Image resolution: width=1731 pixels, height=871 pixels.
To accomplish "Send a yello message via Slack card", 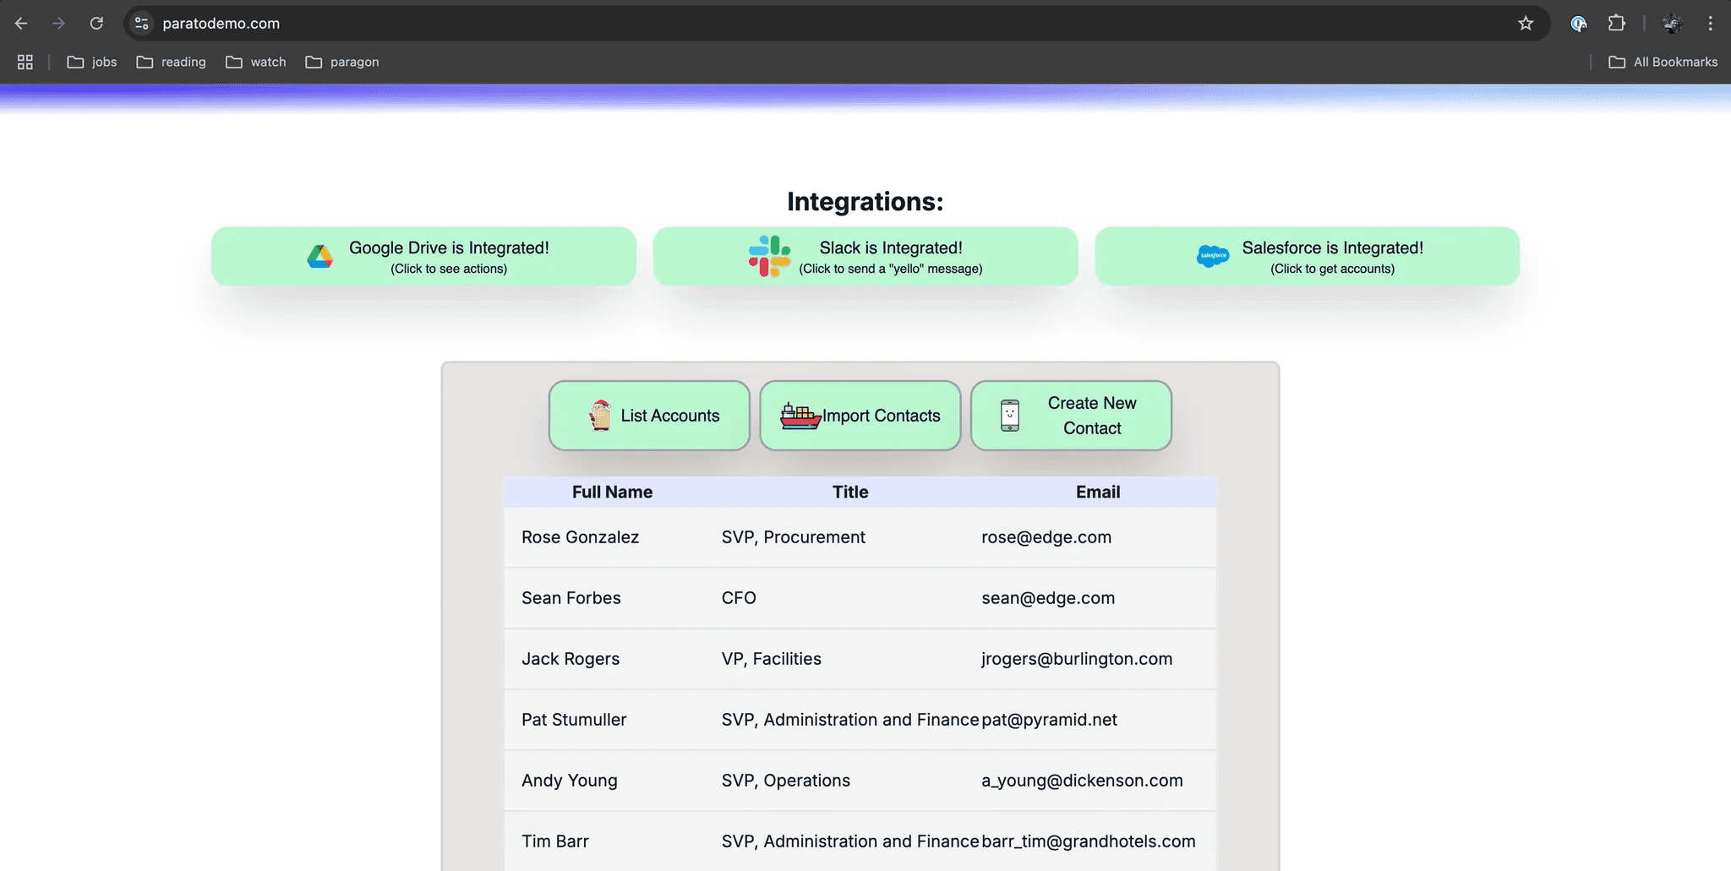I will coord(865,256).
